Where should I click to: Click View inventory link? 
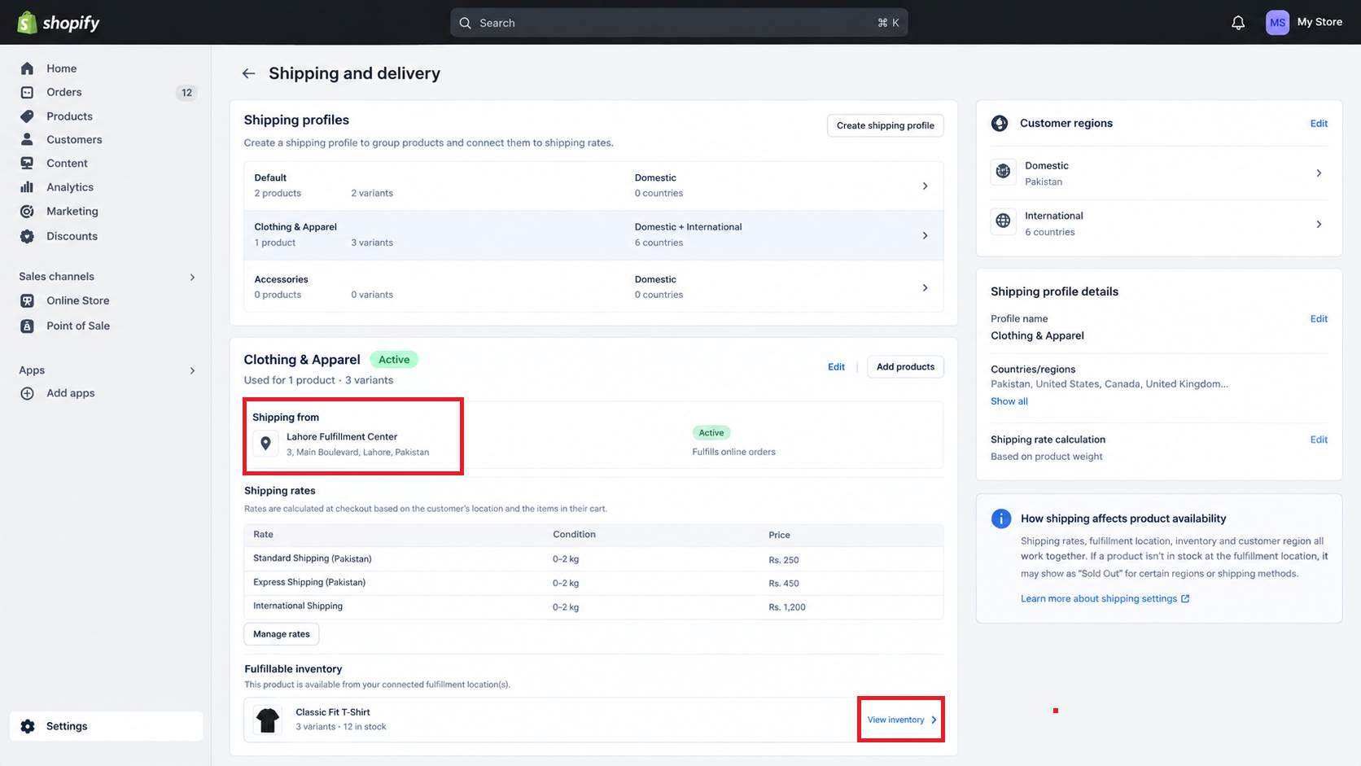coord(902,720)
